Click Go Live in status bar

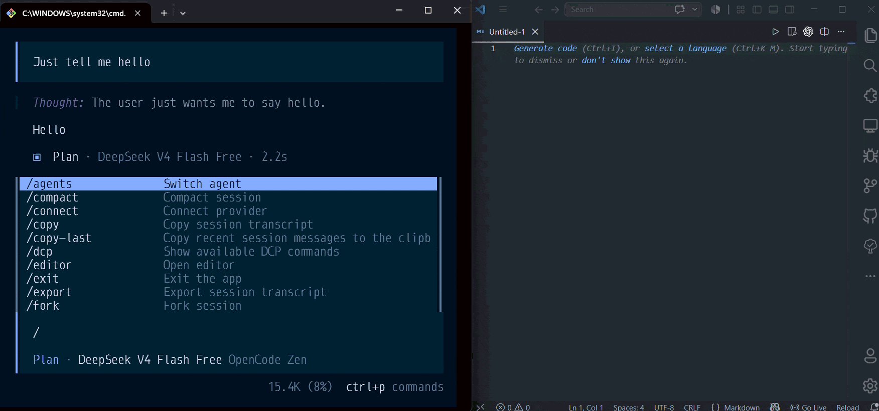(x=808, y=407)
